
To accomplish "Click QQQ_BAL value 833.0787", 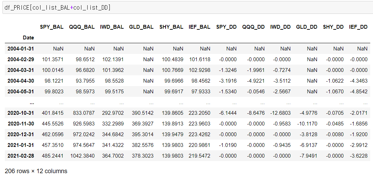I will [84, 113].
